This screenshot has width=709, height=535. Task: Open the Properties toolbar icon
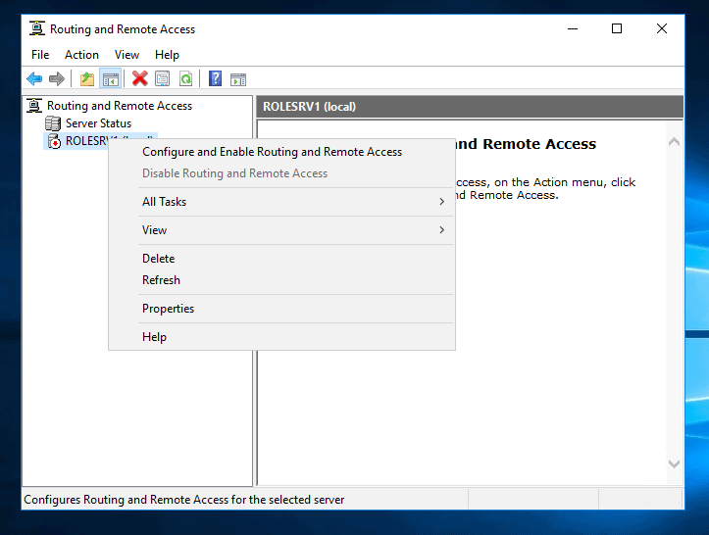(163, 79)
